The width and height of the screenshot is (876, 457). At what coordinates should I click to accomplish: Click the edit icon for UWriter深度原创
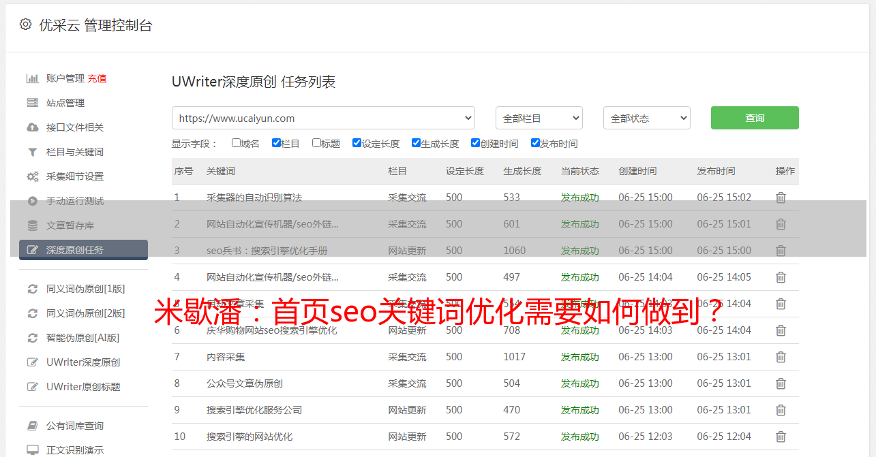(32, 362)
